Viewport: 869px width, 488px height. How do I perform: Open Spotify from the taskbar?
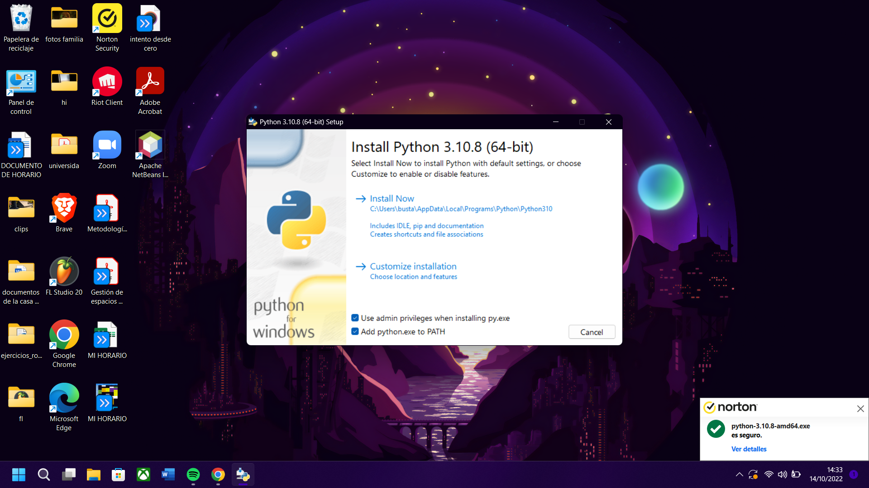click(x=193, y=474)
